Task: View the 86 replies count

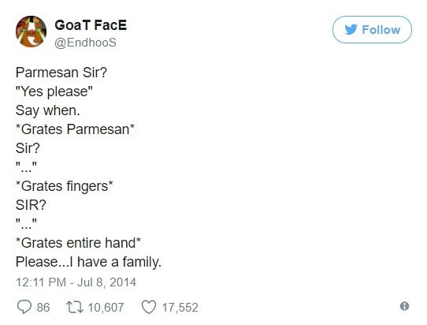Action: [x=43, y=308]
